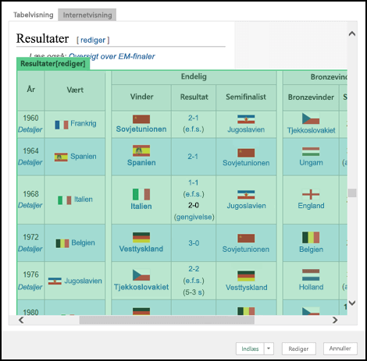Click the 2-1 (e.f.s.) result for 1960
The height and width of the screenshot is (361, 367).
coord(194,124)
